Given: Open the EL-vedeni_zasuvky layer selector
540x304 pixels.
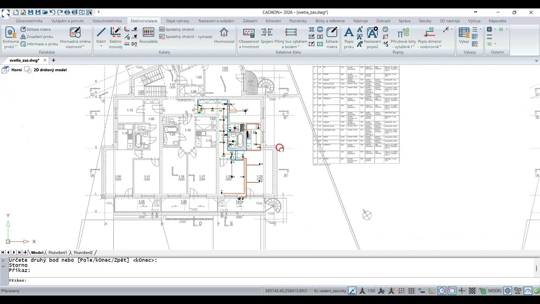Looking at the screenshot, I should 330,290.
